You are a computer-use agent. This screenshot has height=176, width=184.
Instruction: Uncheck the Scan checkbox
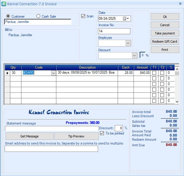(83, 16)
